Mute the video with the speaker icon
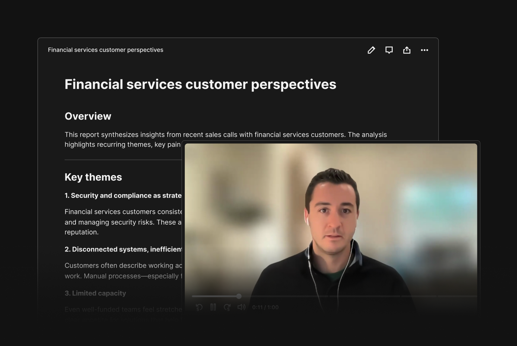Image resolution: width=517 pixels, height=346 pixels. (x=241, y=307)
